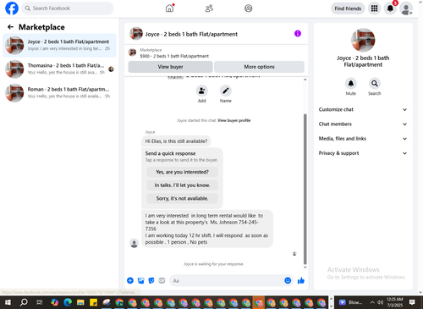The image size is (423, 309).
Task: Click the chat header listing avatar
Action: coord(136,34)
